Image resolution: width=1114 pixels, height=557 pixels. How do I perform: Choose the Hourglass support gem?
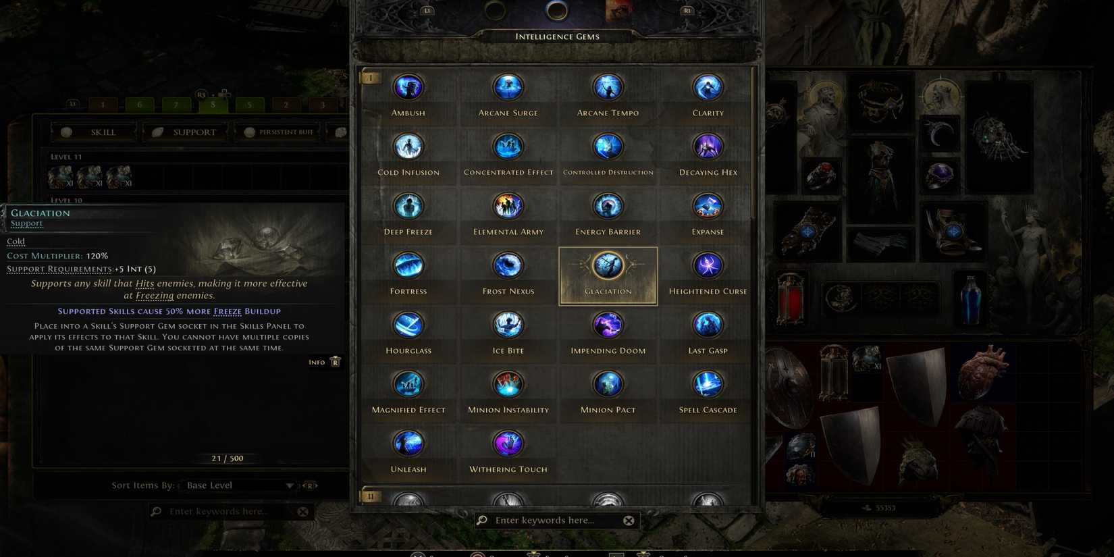point(408,325)
